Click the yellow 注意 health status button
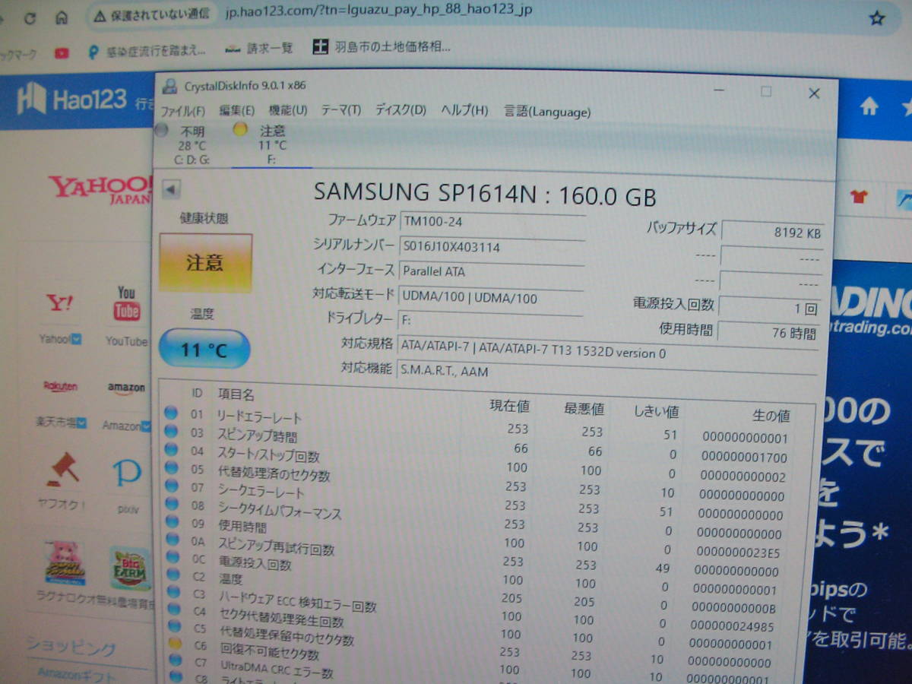The height and width of the screenshot is (684, 912). [205, 263]
